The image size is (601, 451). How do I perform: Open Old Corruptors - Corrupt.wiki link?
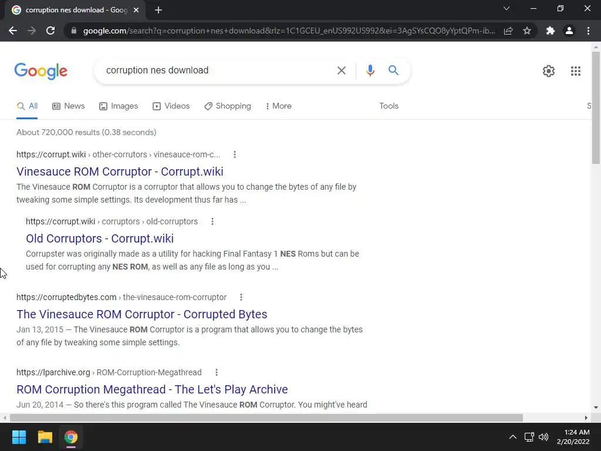pos(100,238)
